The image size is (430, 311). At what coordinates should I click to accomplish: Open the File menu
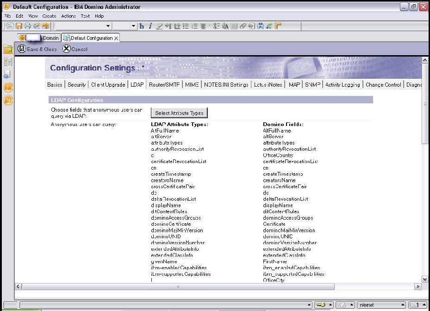[7, 16]
